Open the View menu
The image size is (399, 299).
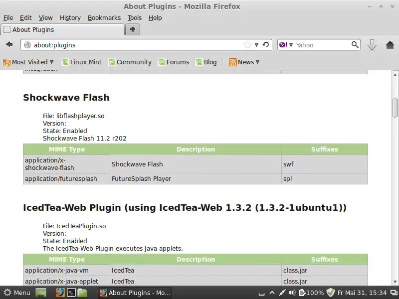point(45,18)
